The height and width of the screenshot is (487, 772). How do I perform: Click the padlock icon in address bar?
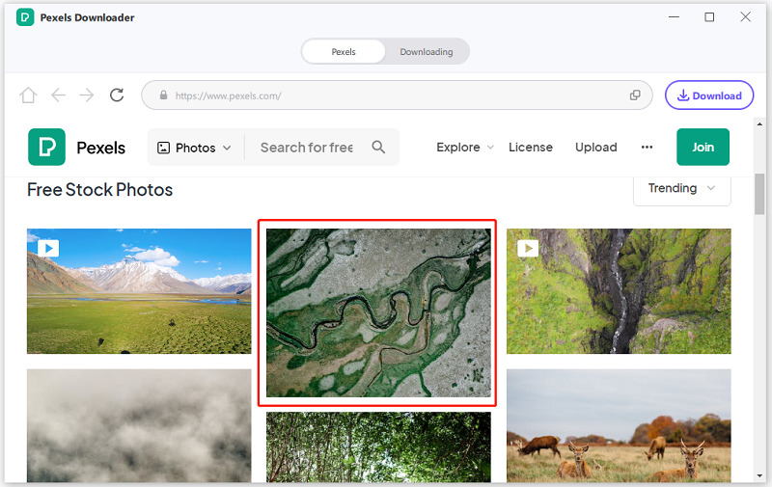(x=163, y=95)
